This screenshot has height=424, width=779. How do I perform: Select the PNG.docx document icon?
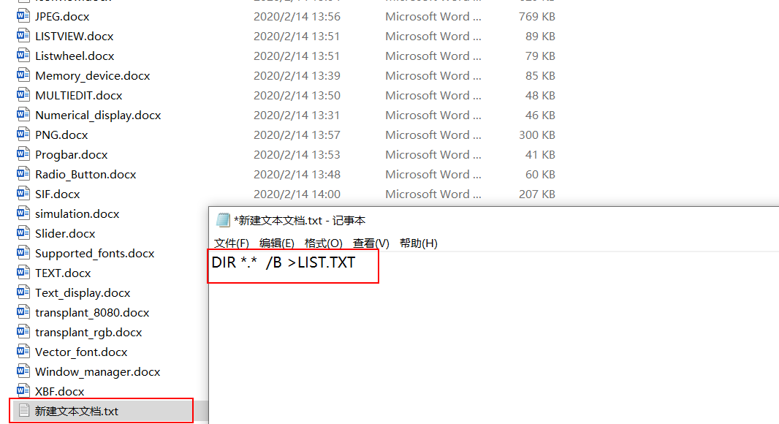23,135
